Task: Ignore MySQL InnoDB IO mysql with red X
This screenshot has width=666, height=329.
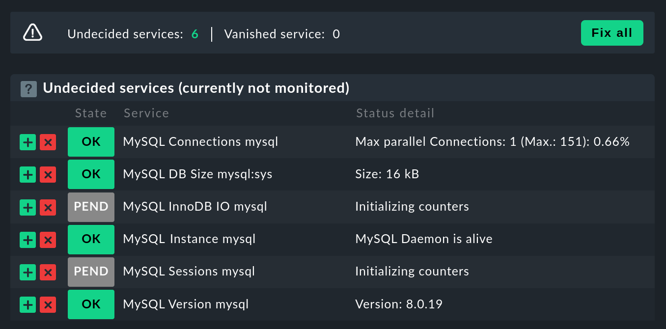Action: 48,207
